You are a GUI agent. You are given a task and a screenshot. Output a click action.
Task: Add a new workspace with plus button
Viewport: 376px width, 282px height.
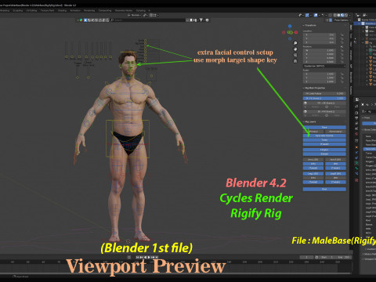click(x=149, y=11)
